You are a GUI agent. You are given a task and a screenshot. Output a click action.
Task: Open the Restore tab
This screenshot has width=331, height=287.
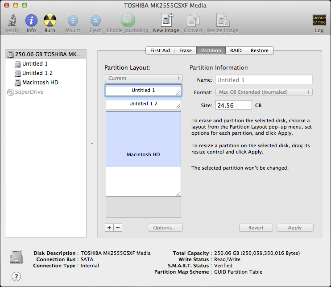pyautogui.click(x=260, y=50)
